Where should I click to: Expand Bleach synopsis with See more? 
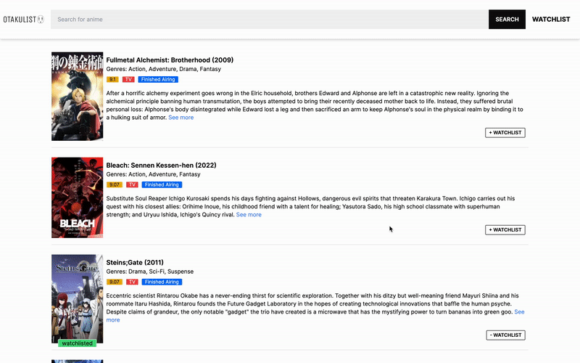[x=249, y=214]
